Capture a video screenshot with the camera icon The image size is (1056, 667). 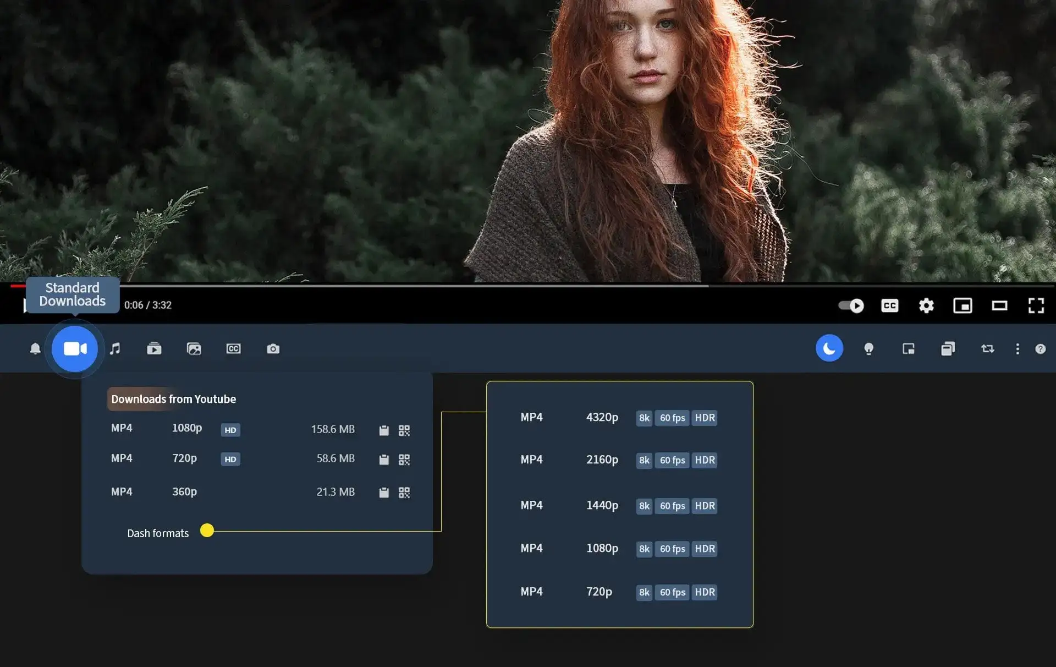[273, 348]
